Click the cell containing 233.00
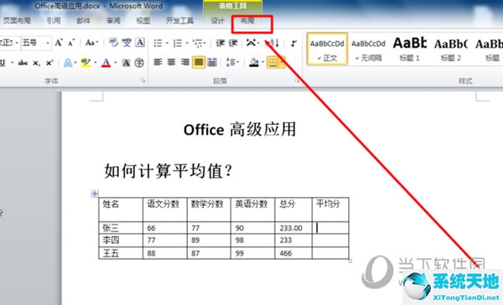 tap(293, 228)
